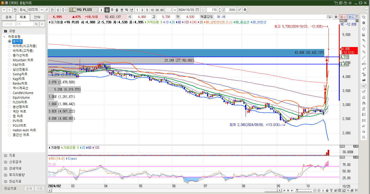Open the interval multiplier dropdown showing 1
The width and height of the screenshot is (370, 194).
click(175, 10)
